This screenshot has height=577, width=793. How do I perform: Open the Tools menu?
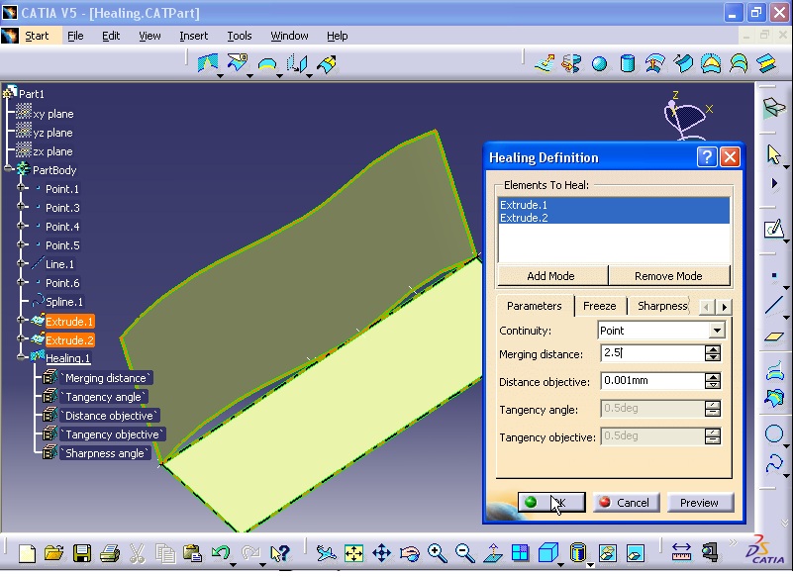pos(240,36)
